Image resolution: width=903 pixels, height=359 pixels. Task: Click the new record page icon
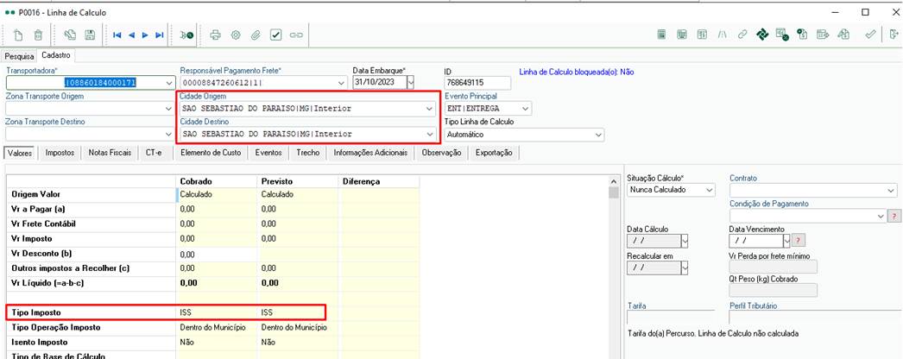tap(19, 35)
